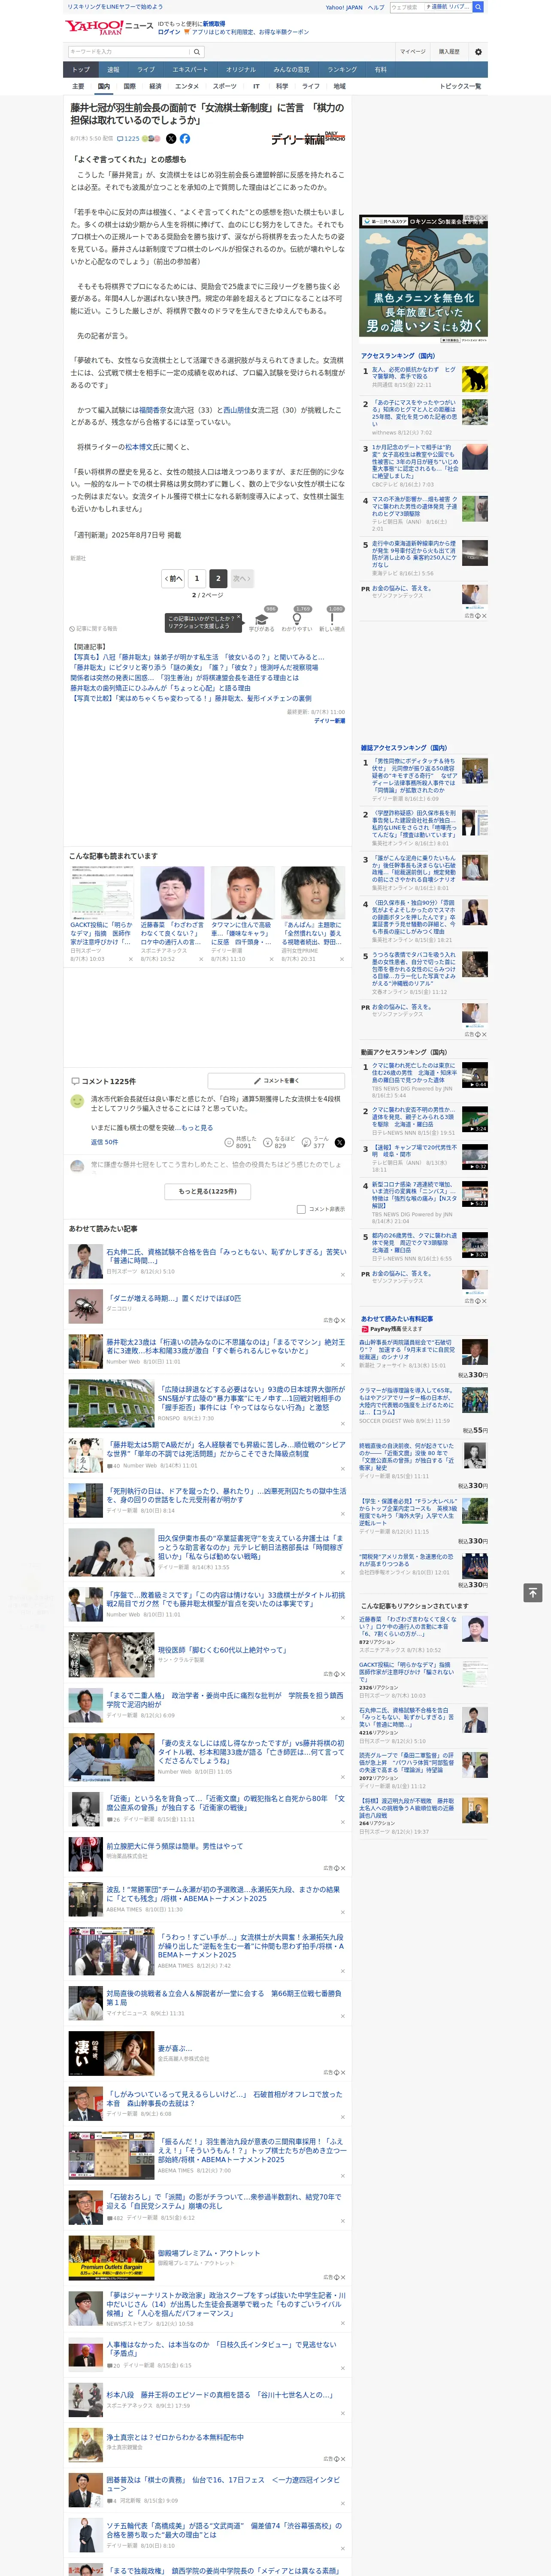Toggle the コメント非表示 checkbox
This screenshot has height=2576, width=551.
click(301, 1209)
